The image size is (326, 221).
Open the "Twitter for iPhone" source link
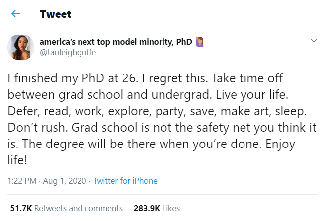click(x=125, y=181)
